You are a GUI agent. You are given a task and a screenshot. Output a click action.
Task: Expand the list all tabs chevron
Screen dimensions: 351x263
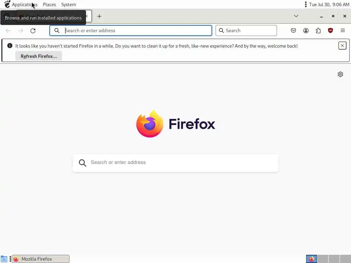296,16
